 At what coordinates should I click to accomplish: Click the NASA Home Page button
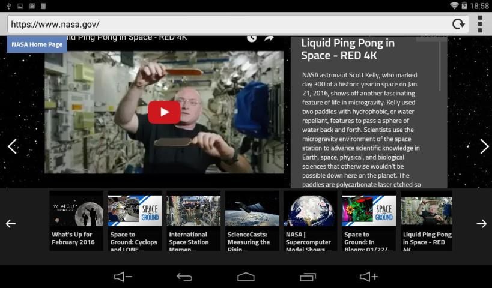click(x=37, y=44)
